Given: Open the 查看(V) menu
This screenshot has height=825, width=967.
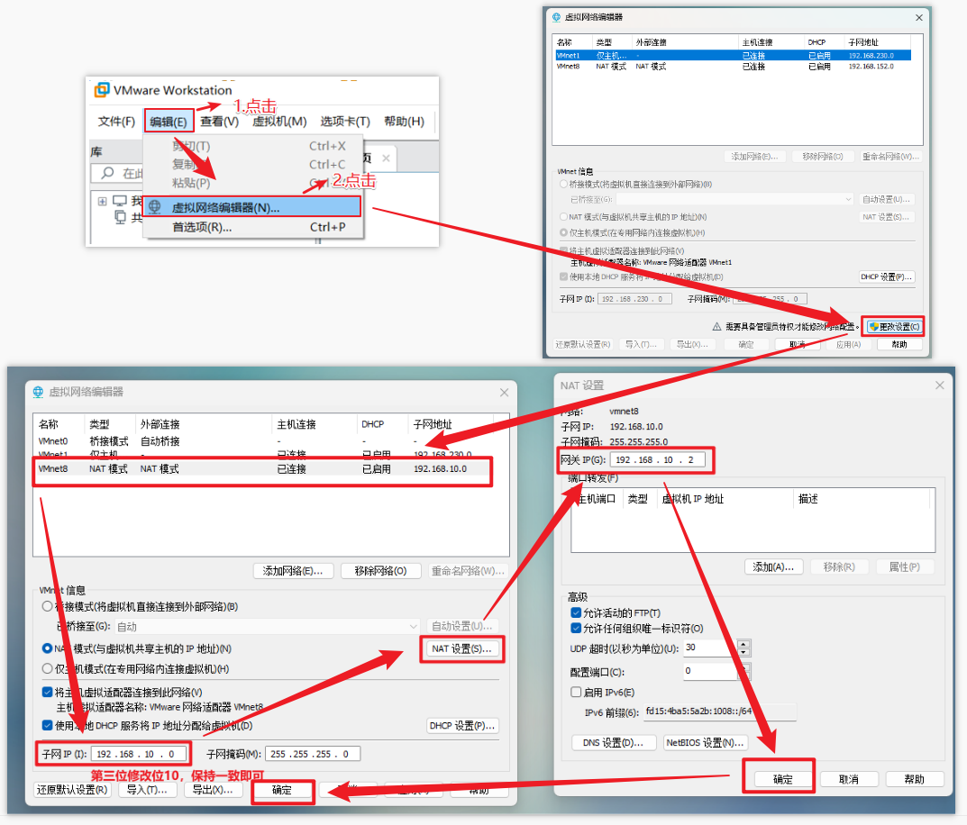Looking at the screenshot, I should (x=220, y=122).
